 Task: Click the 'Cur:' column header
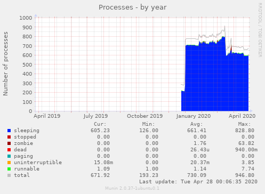[x=100, y=124]
